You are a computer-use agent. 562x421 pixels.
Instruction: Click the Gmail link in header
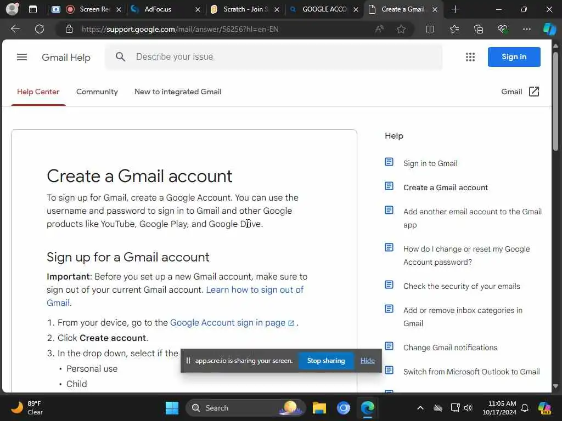512,92
